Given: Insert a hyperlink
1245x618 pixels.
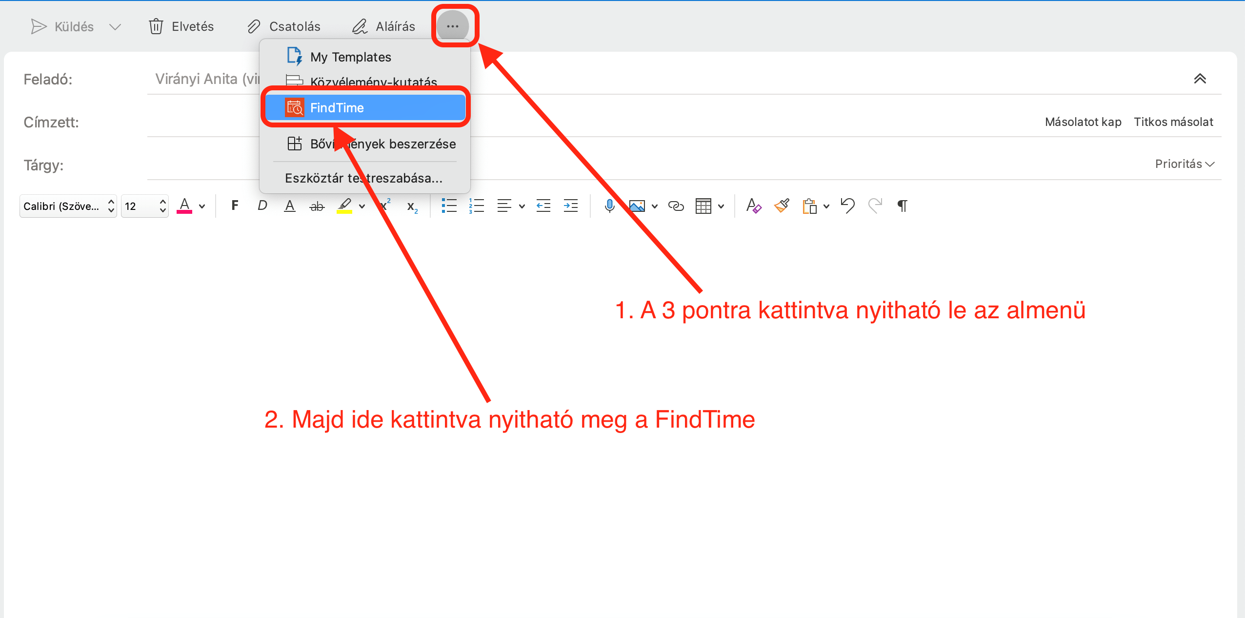Looking at the screenshot, I should pos(676,206).
